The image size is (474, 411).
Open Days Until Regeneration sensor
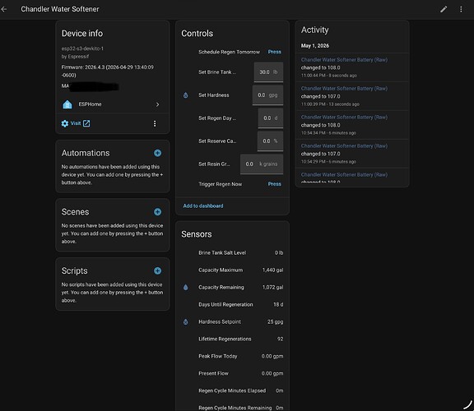[x=232, y=304]
